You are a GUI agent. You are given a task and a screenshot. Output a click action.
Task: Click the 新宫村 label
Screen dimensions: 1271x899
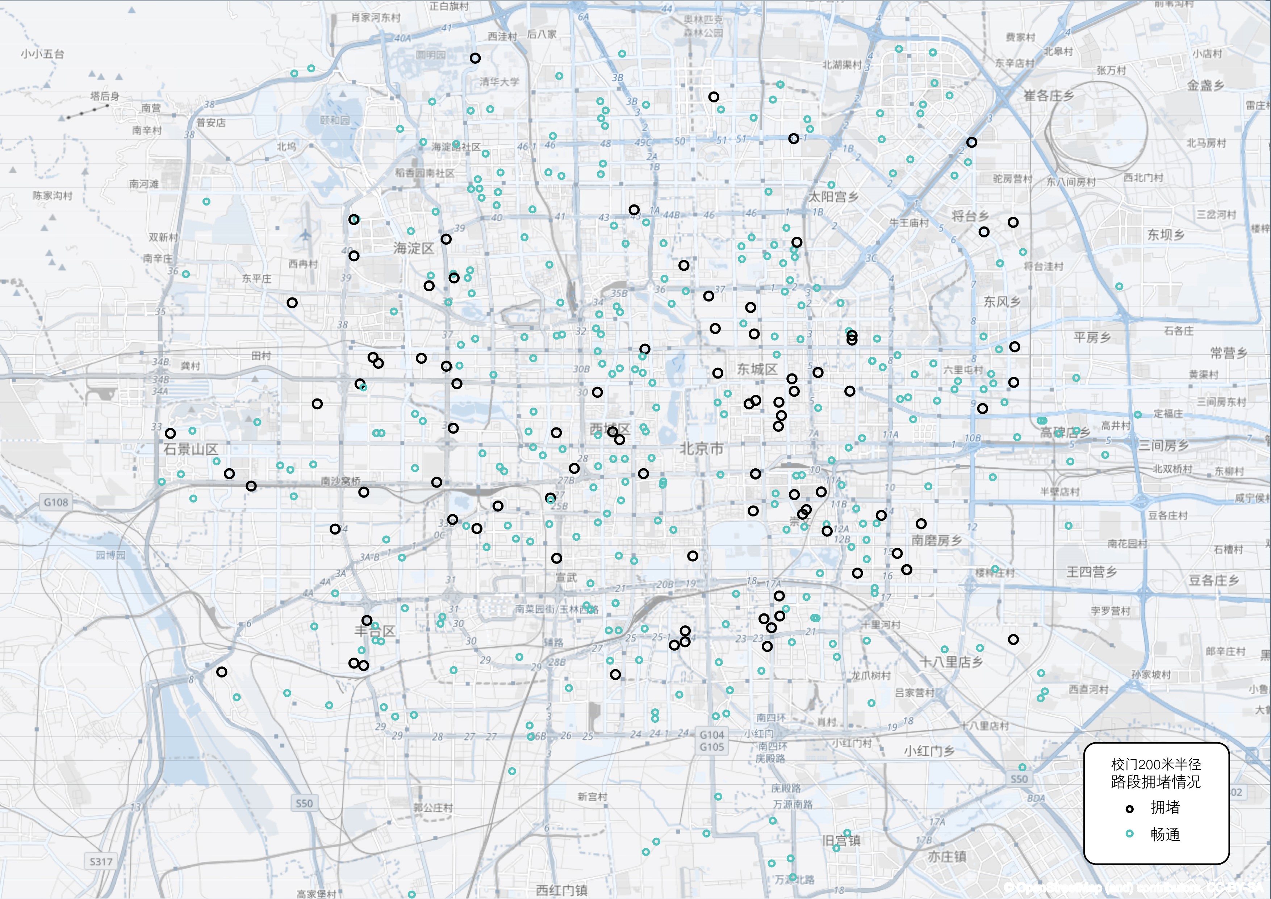coord(592,797)
